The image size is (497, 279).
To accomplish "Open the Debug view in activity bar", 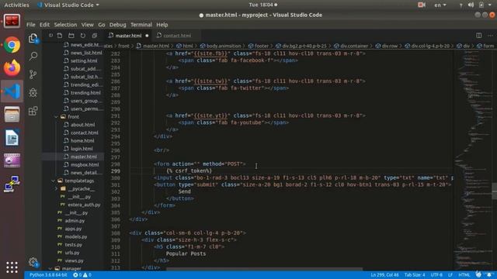I will coord(33,92).
